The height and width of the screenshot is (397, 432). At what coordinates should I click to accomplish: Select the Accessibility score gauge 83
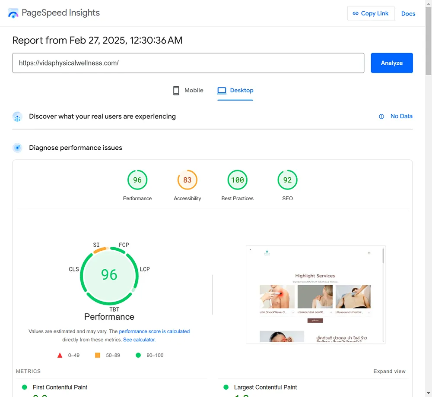coord(187,180)
